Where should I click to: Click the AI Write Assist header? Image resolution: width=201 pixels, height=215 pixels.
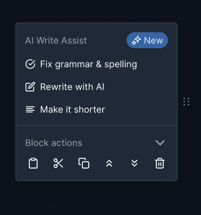click(56, 41)
